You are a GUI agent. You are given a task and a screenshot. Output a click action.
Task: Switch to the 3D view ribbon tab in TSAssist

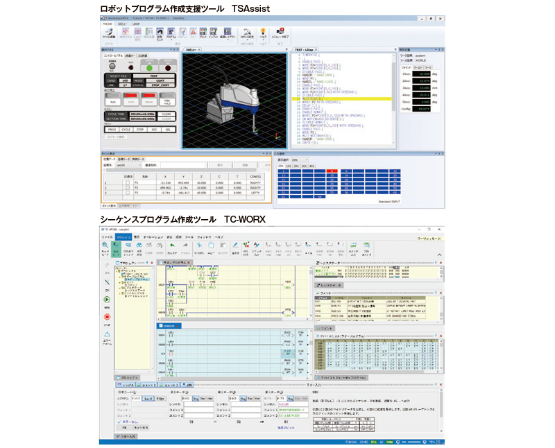pos(122,24)
